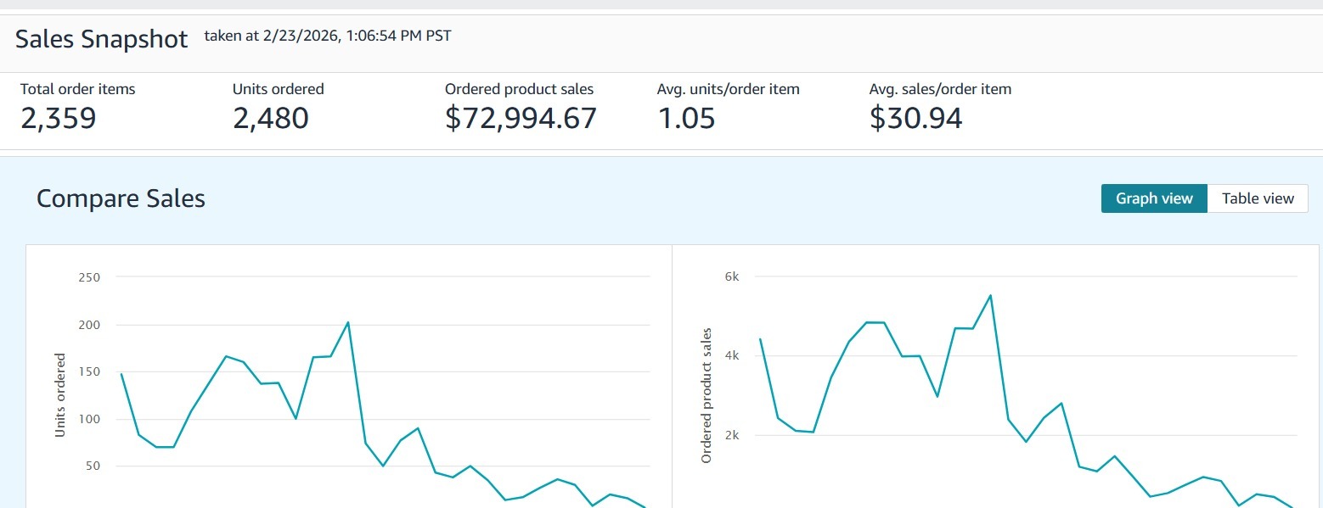Click the Avg. sales/order item value $30.94
Image resolution: width=1323 pixels, height=508 pixels.
915,119
